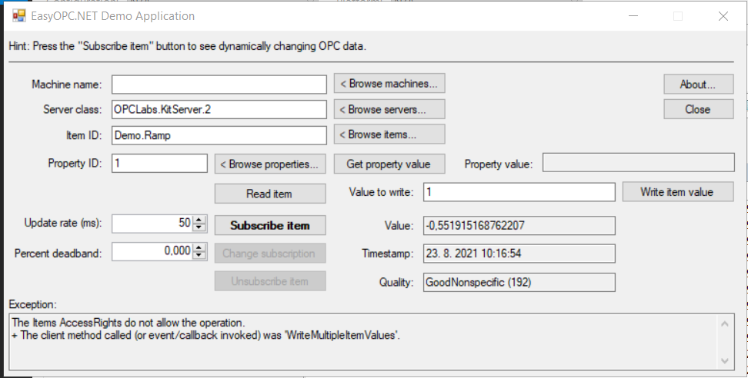Open the About dialog

[x=699, y=85]
